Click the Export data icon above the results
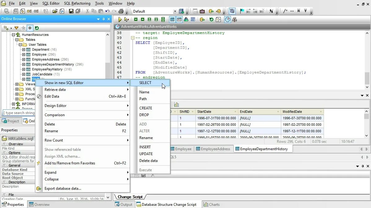371x208 pixels. tap(203, 19)
